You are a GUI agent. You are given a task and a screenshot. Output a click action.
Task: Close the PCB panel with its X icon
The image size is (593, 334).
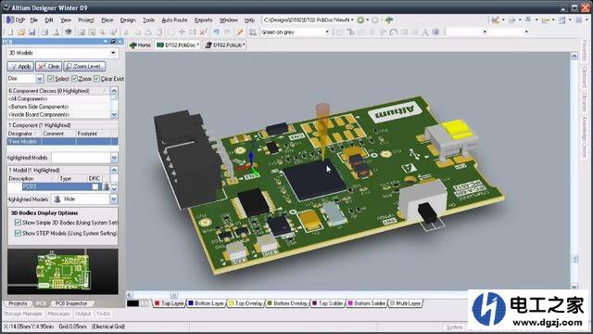[x=120, y=41]
